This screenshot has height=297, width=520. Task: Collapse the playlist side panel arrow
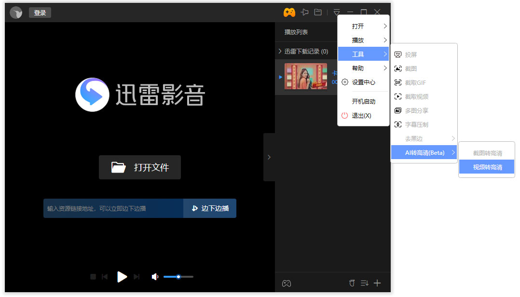(x=269, y=157)
